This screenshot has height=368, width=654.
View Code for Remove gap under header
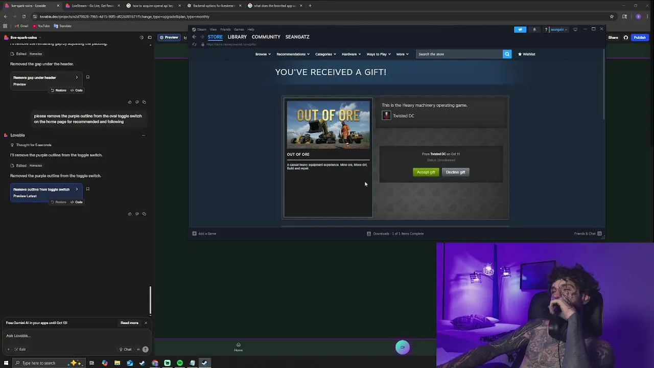click(76, 90)
